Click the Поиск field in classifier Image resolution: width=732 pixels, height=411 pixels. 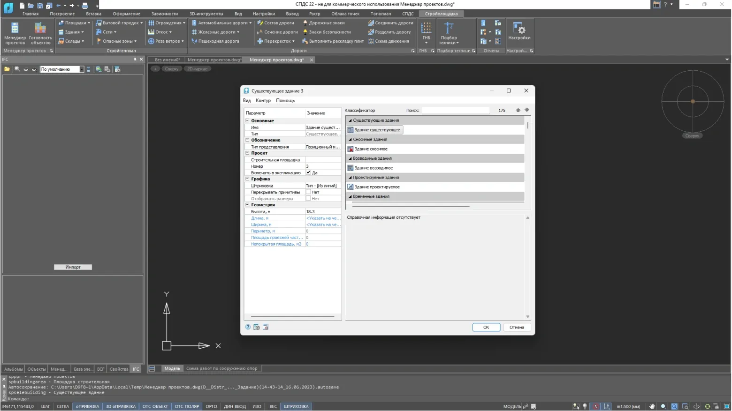[x=455, y=110]
